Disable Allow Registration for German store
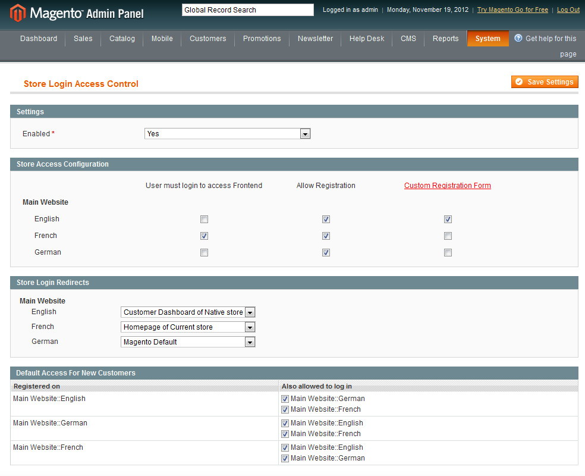Viewport: 585px width, 476px height. point(326,252)
